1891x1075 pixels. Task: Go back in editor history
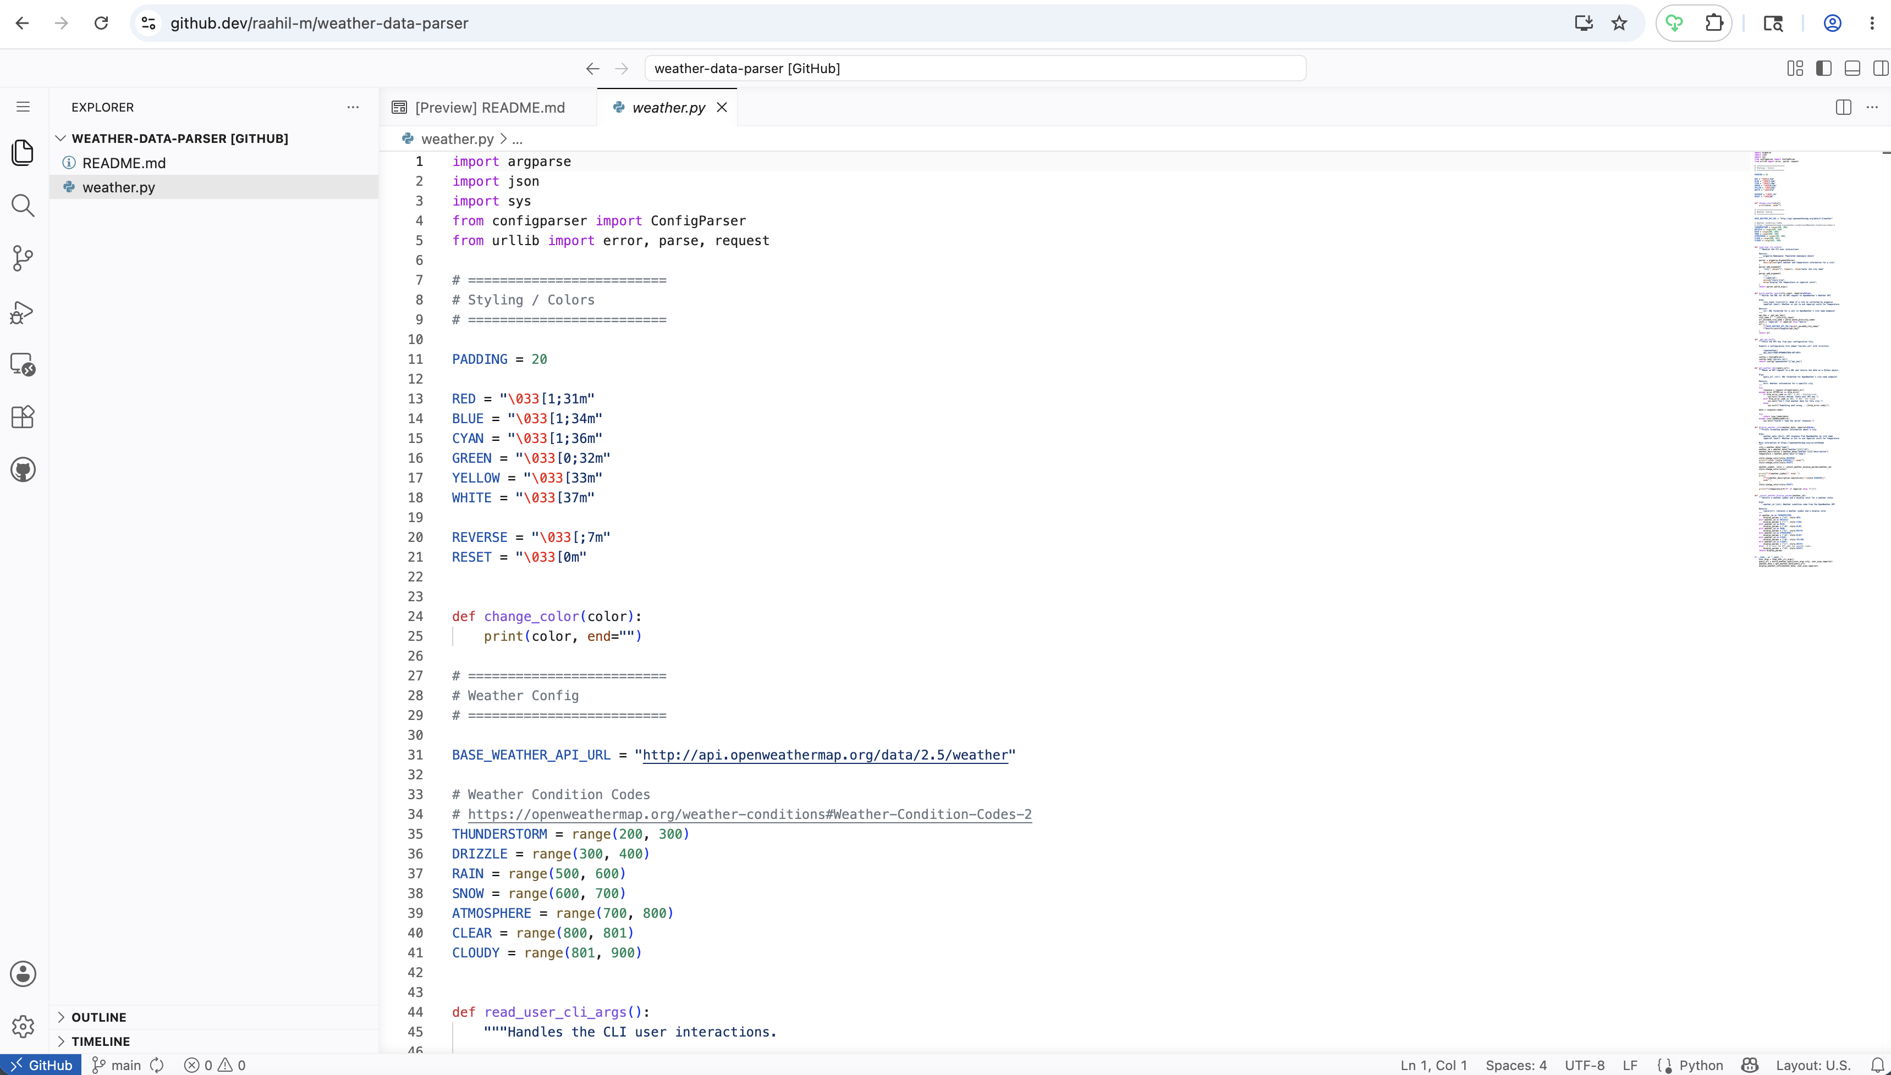coord(592,69)
